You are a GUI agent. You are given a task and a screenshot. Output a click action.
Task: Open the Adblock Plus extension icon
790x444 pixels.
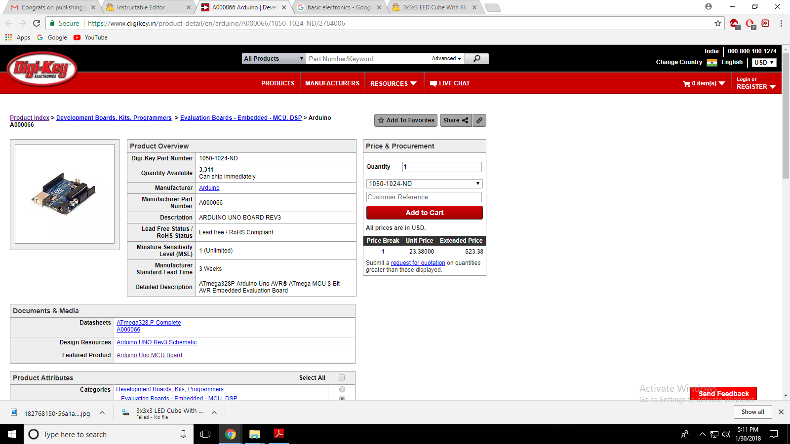click(734, 24)
